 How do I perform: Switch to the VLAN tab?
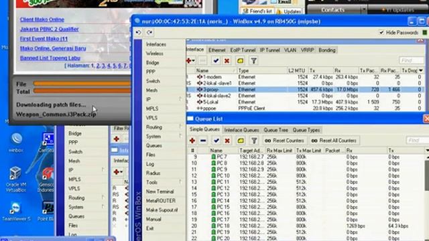pos(290,50)
